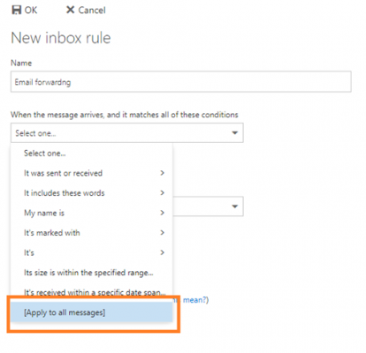The height and width of the screenshot is (353, 366).
Task: Expand 'It includes these words' chevron
Action: pyautogui.click(x=162, y=192)
